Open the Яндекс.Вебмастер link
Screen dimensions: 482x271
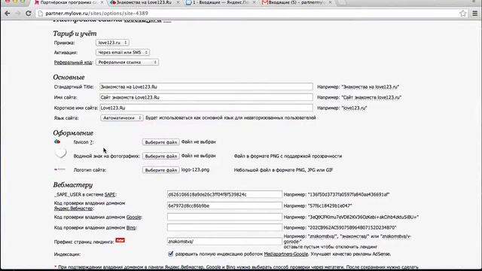73,209
